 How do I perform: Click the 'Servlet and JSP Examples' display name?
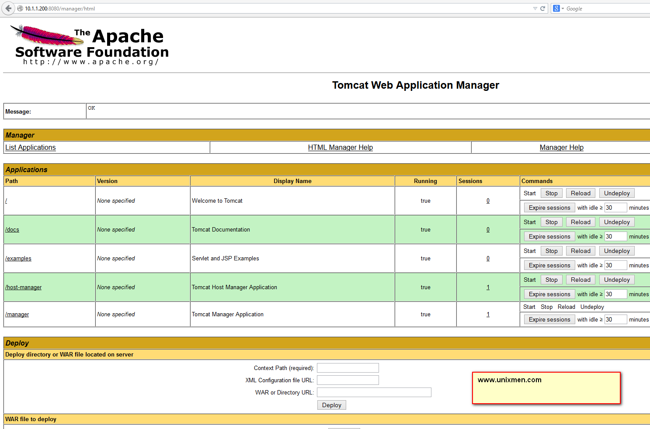[x=226, y=258]
